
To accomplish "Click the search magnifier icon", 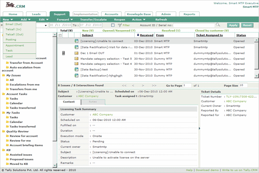I will 218,25.
